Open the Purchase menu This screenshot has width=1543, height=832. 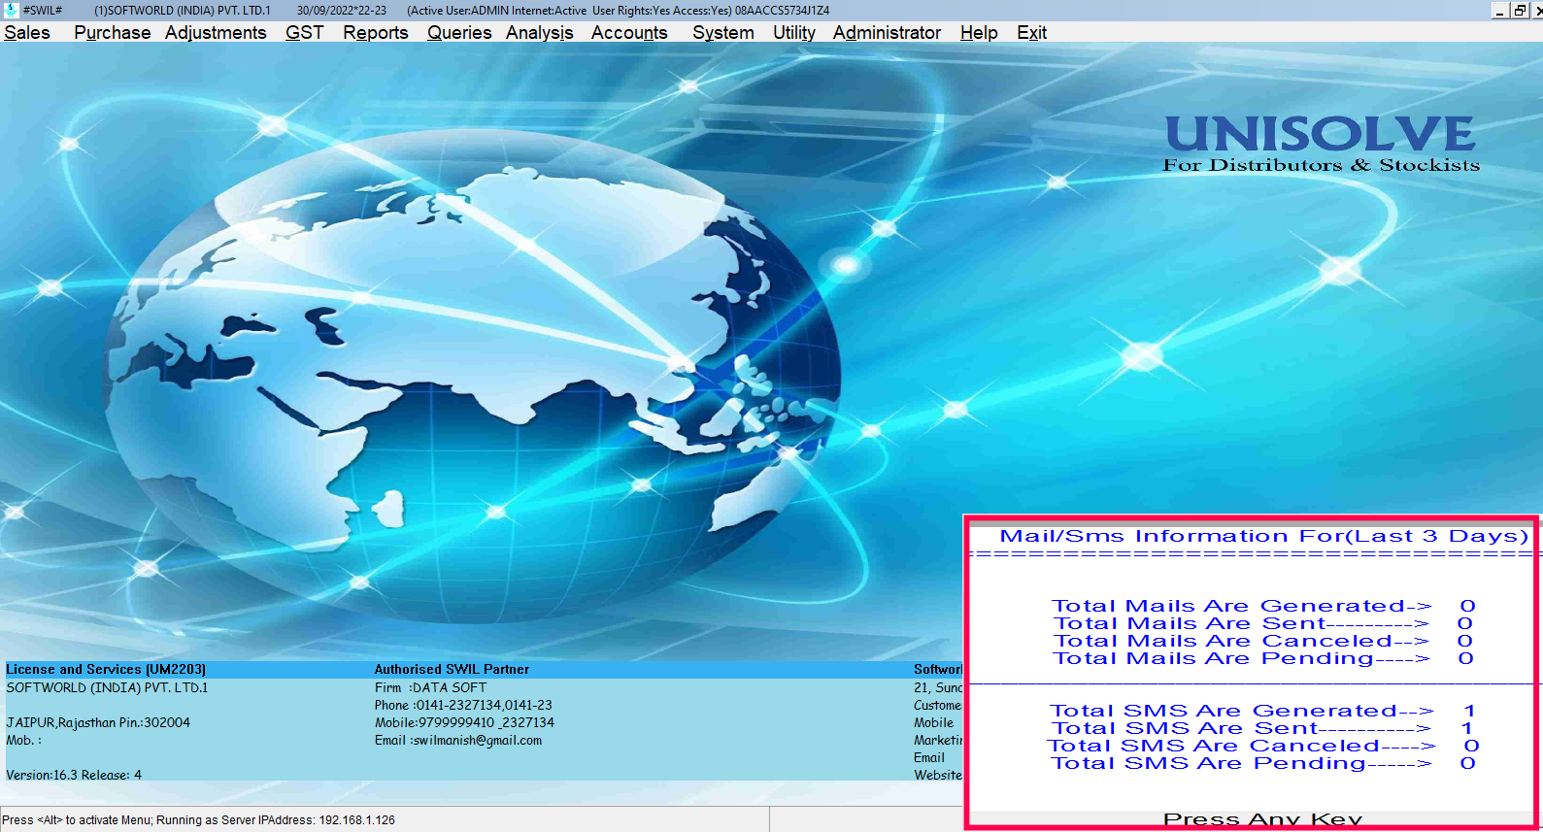pyautogui.click(x=112, y=33)
